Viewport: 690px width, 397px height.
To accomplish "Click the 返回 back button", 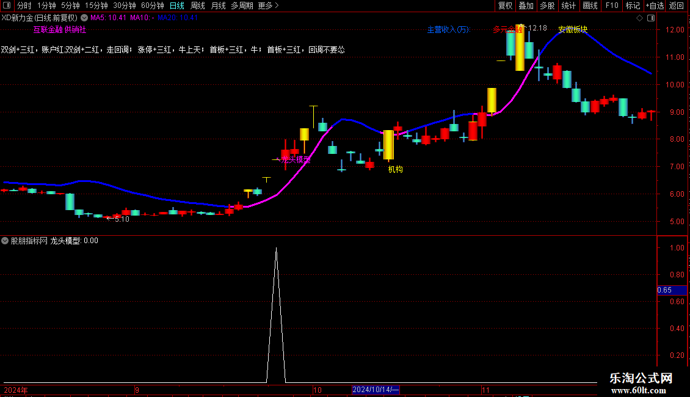I will [677, 5].
